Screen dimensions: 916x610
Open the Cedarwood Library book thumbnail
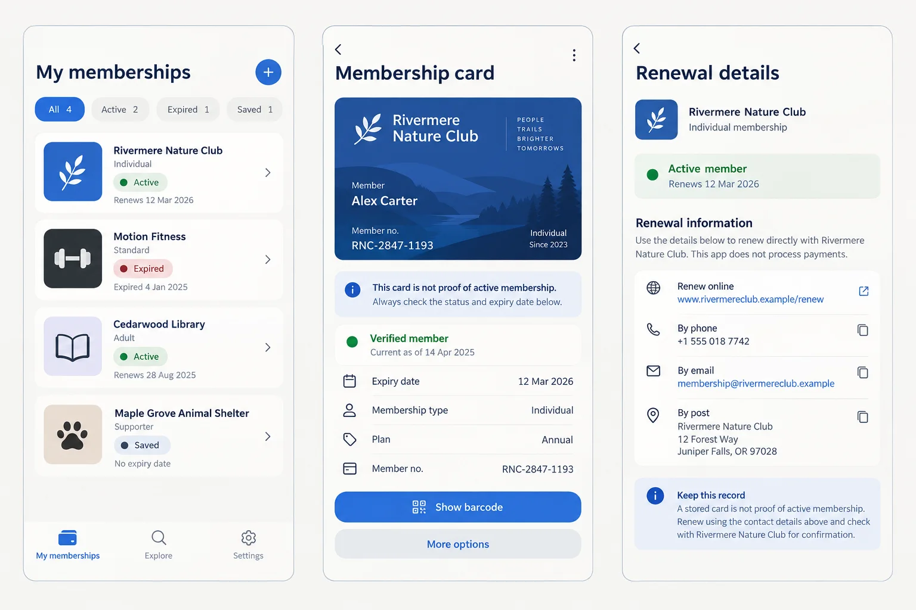pos(73,346)
